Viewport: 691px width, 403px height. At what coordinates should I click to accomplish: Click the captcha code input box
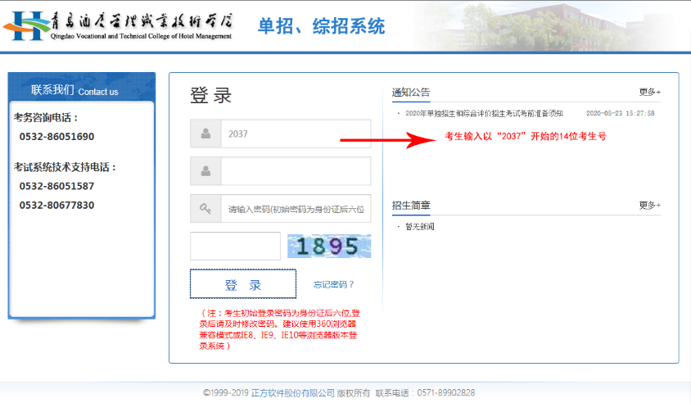click(x=235, y=247)
